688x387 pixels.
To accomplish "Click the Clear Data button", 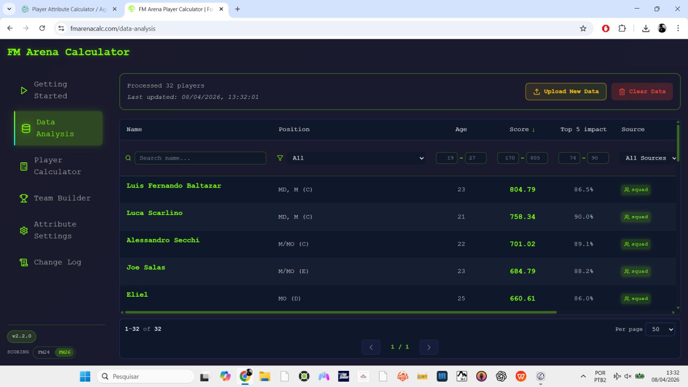I will pos(642,91).
